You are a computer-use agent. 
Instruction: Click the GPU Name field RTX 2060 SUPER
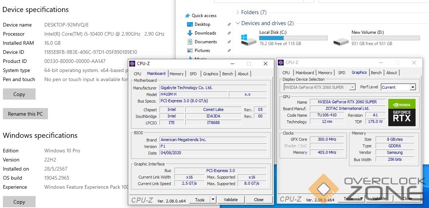[x=347, y=102]
